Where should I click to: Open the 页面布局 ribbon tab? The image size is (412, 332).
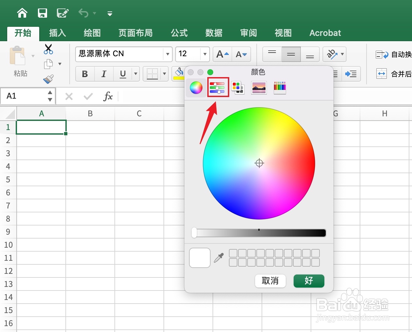[x=135, y=33]
